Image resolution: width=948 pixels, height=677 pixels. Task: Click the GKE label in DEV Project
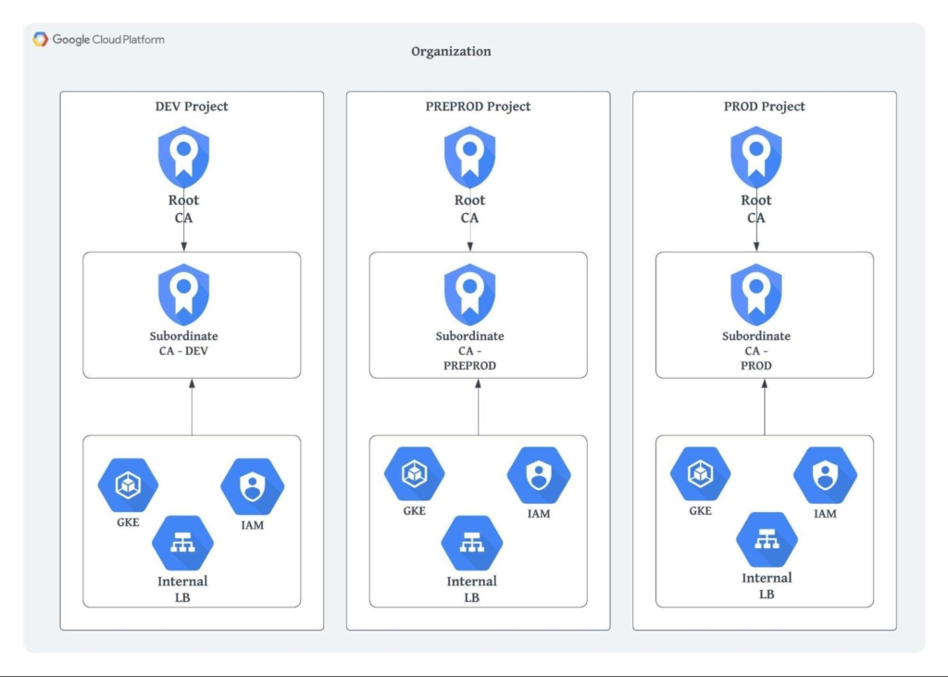[x=128, y=522]
